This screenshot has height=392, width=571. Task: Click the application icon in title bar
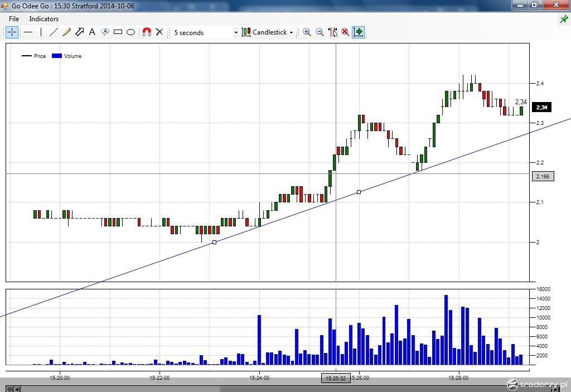(x=4, y=6)
